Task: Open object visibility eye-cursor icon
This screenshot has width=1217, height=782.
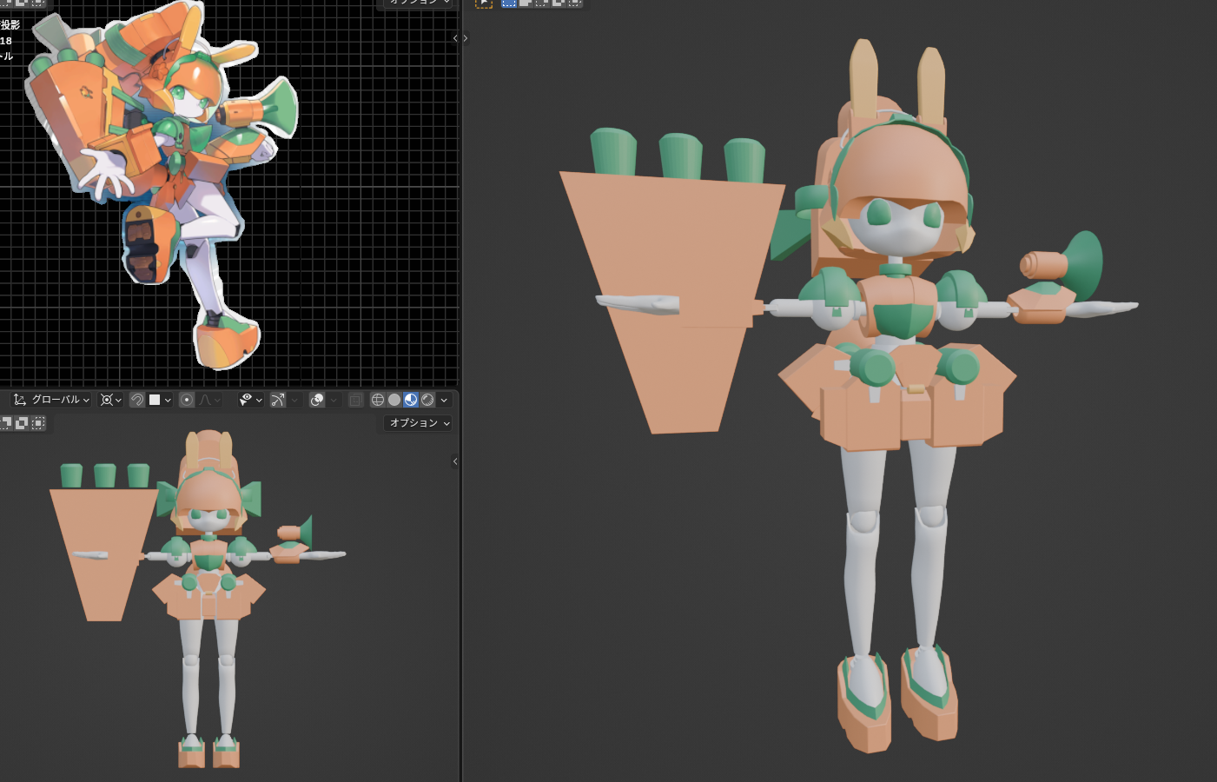Action: click(x=246, y=400)
